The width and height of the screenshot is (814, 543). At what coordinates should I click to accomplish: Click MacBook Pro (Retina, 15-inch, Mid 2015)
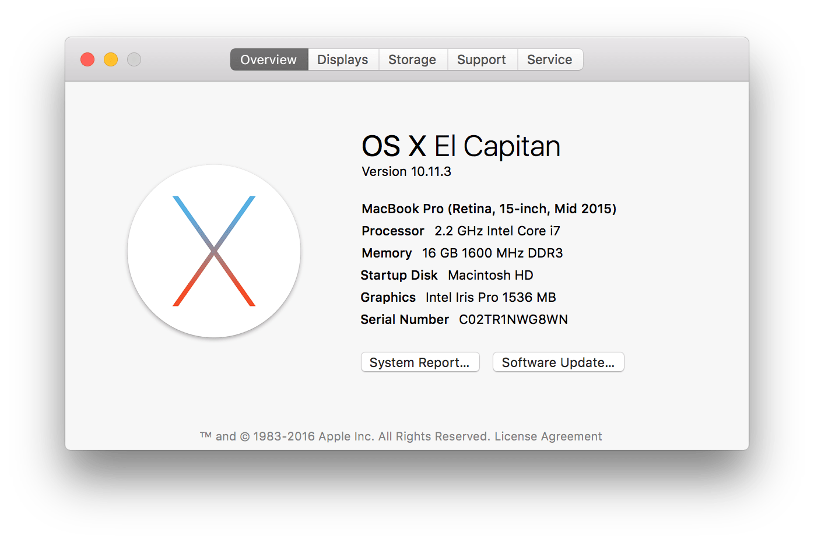[489, 209]
